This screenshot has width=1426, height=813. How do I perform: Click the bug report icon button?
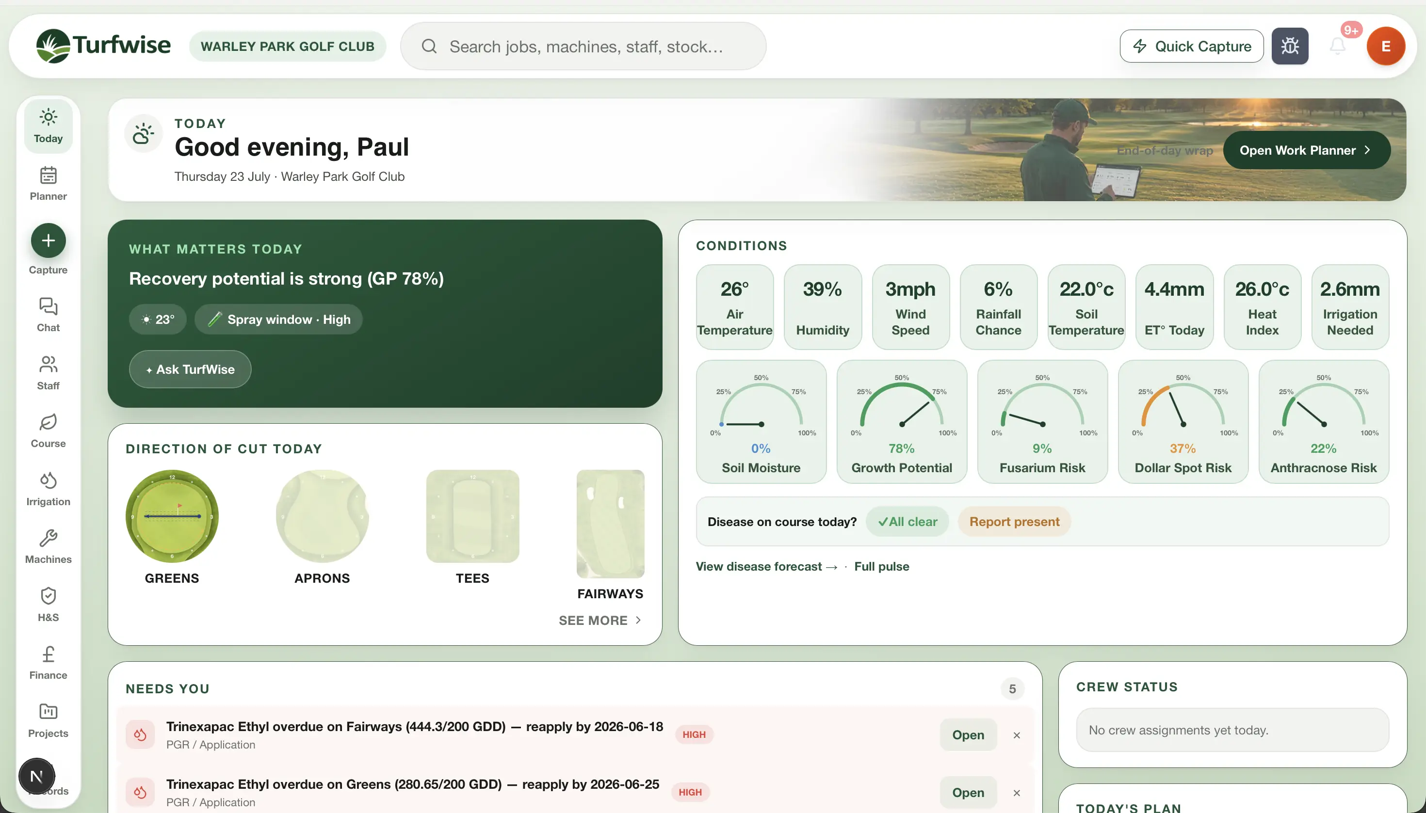pyautogui.click(x=1290, y=46)
